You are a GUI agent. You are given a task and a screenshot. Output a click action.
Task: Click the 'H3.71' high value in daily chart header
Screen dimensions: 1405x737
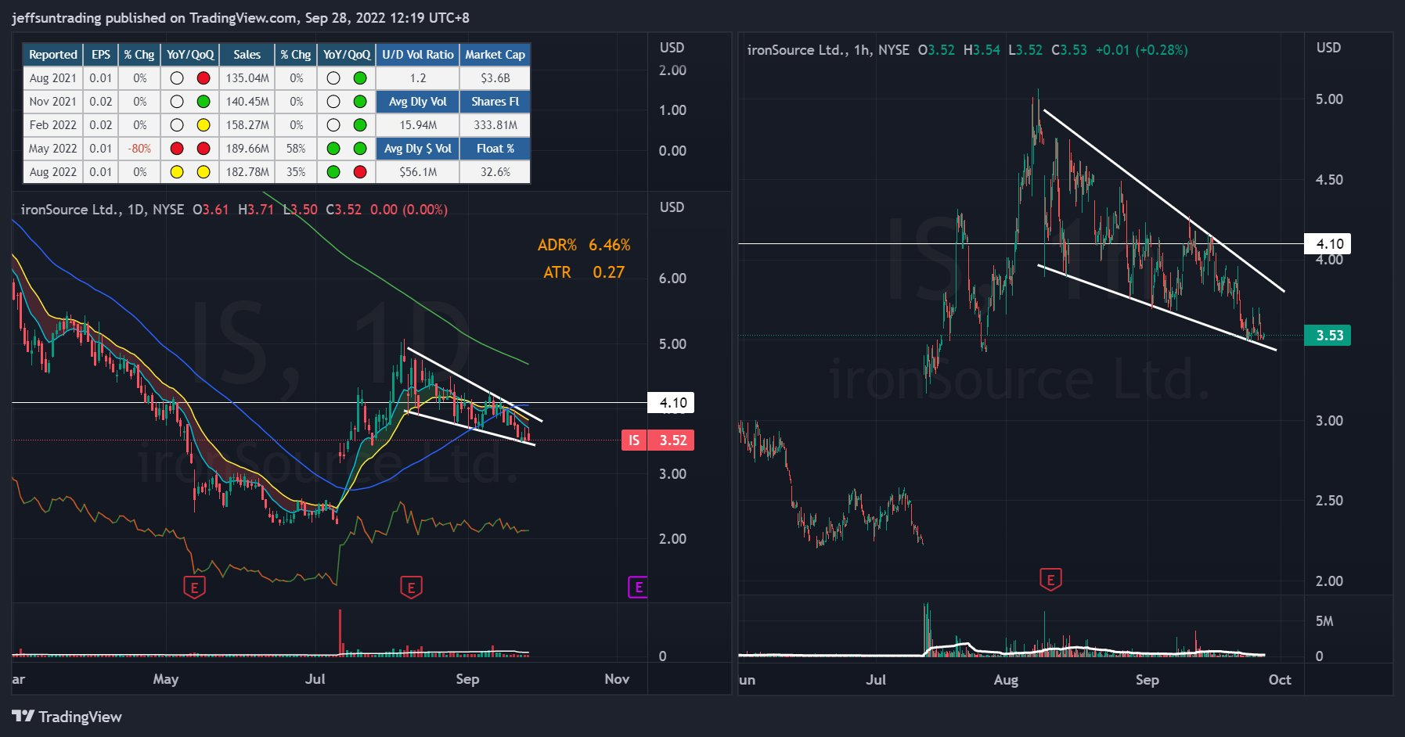256,210
